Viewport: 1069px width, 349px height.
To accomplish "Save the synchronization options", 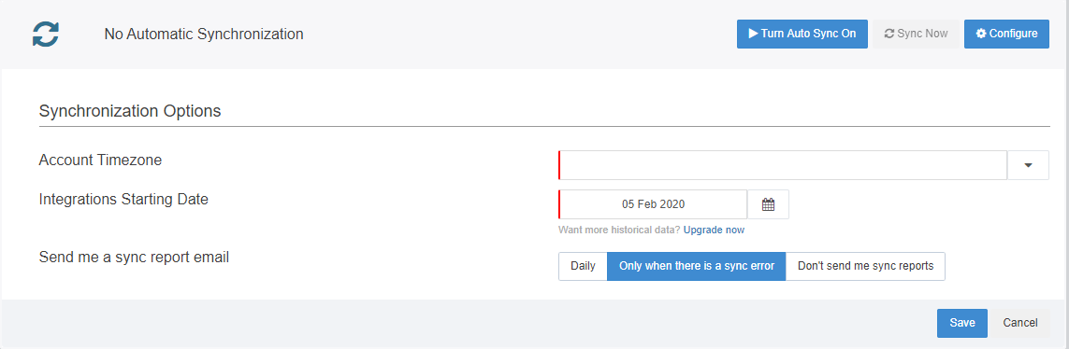I will coord(962,323).
